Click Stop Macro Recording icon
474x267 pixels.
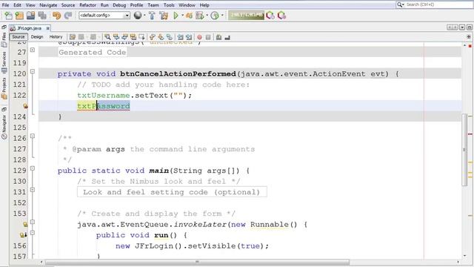point(208,37)
